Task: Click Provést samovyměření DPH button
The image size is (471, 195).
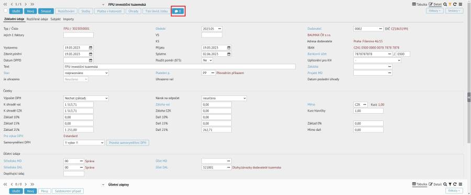Action: pos(128,143)
